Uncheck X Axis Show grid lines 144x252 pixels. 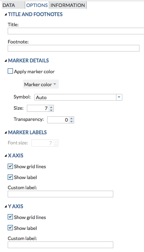click(10, 166)
